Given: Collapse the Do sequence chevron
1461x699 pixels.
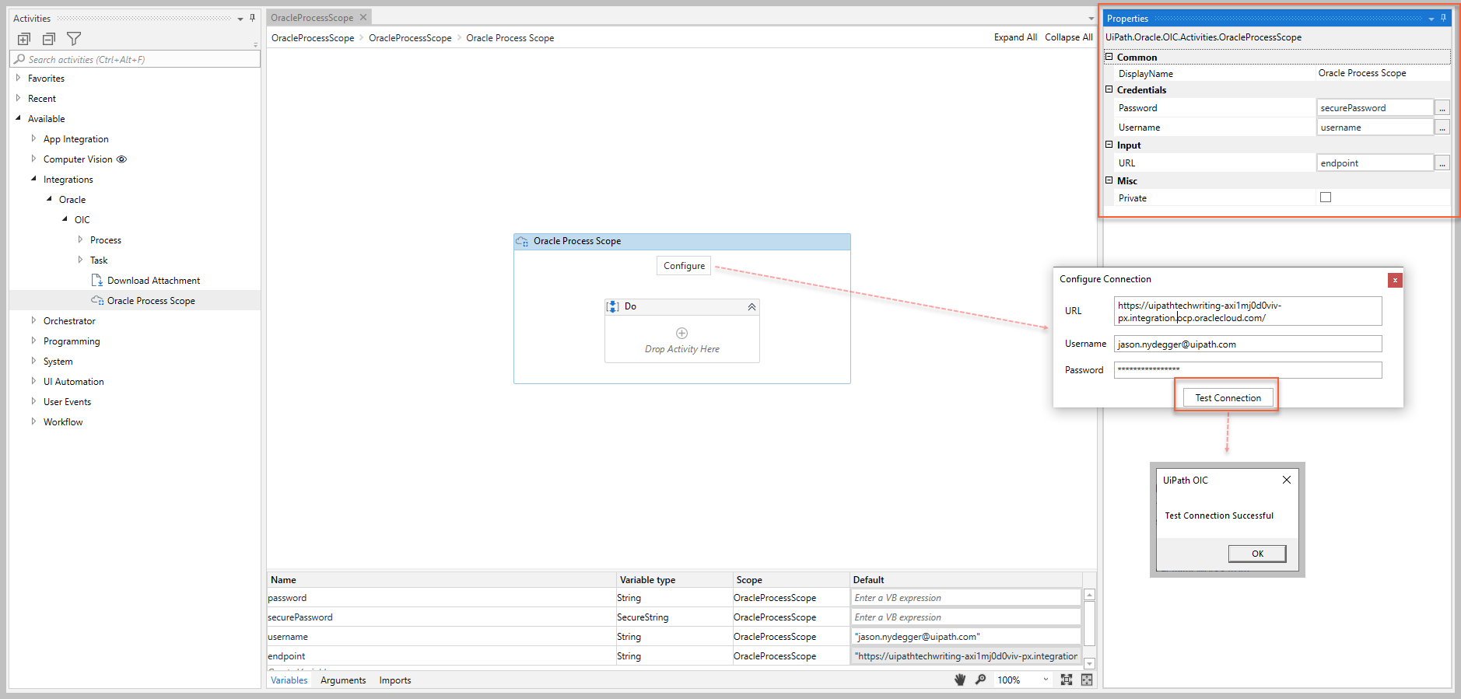Looking at the screenshot, I should [x=752, y=307].
